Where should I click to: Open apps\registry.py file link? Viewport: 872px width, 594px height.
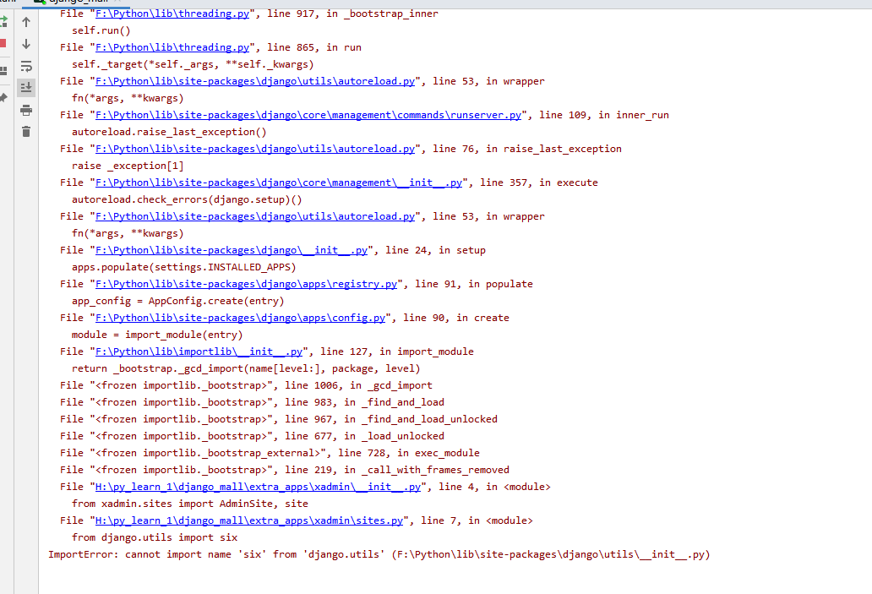pos(247,284)
